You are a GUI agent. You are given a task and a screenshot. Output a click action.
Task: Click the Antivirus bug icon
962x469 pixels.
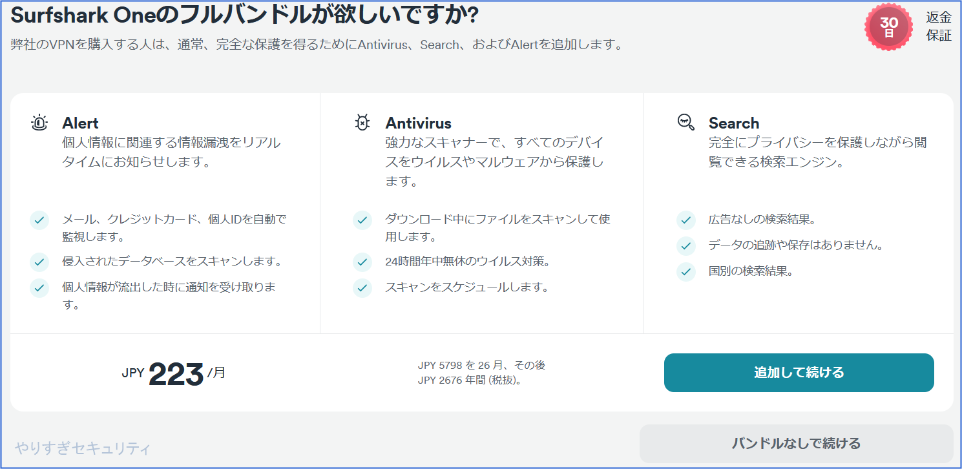coord(362,123)
